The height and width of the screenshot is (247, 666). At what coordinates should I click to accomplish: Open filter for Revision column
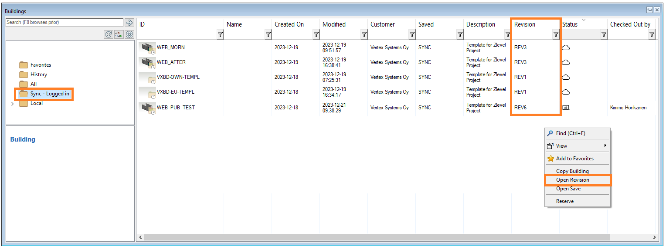pos(556,35)
